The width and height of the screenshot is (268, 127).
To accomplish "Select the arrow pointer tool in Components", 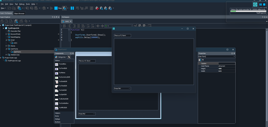I will (x=69, y=57).
